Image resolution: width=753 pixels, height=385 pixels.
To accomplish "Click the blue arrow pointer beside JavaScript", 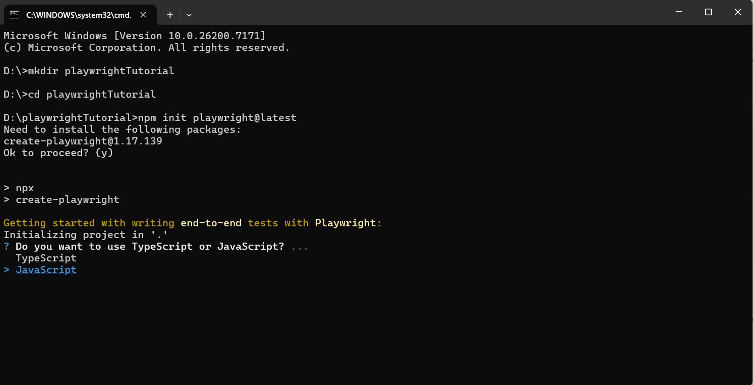I will [x=7, y=270].
